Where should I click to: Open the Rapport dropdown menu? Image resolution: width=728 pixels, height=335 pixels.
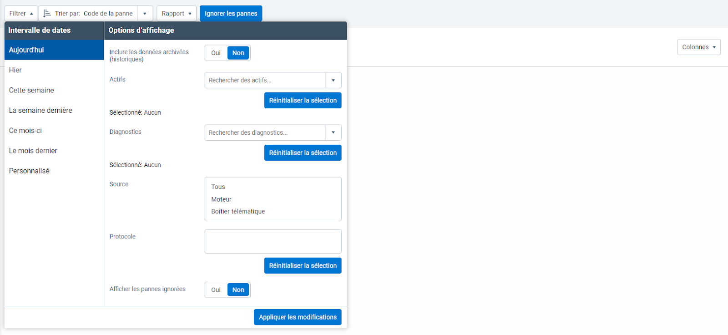177,14
